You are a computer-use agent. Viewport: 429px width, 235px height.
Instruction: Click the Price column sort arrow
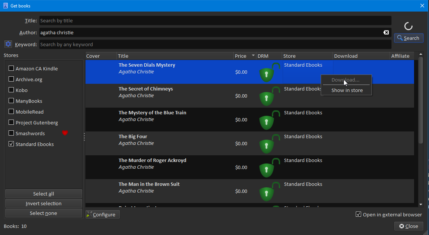253,55
